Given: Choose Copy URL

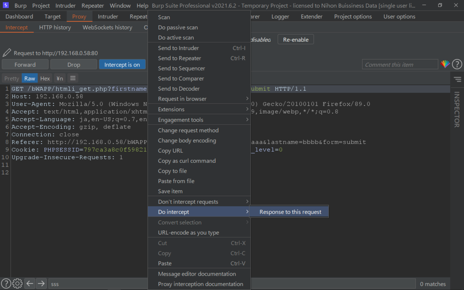Looking at the screenshot, I should pyautogui.click(x=199, y=150).
